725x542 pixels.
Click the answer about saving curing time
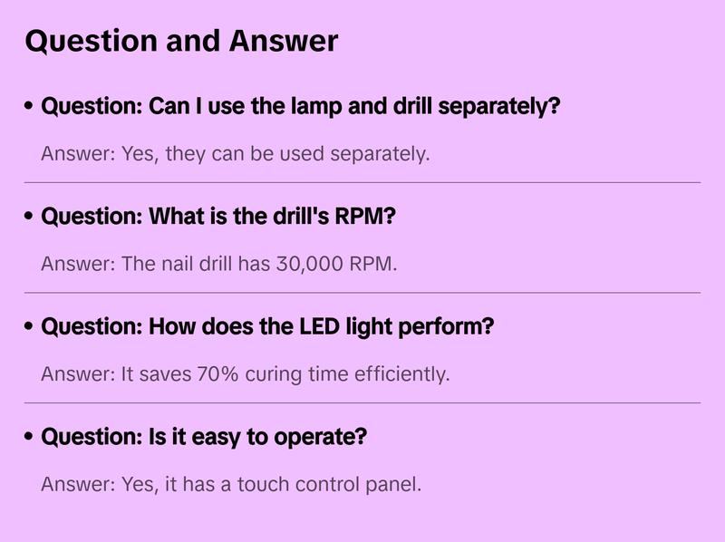pyautogui.click(x=245, y=373)
